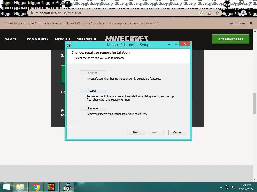Screen dimensions: 257x192
Task: Open the MERCH nav link
Action: (62, 39)
